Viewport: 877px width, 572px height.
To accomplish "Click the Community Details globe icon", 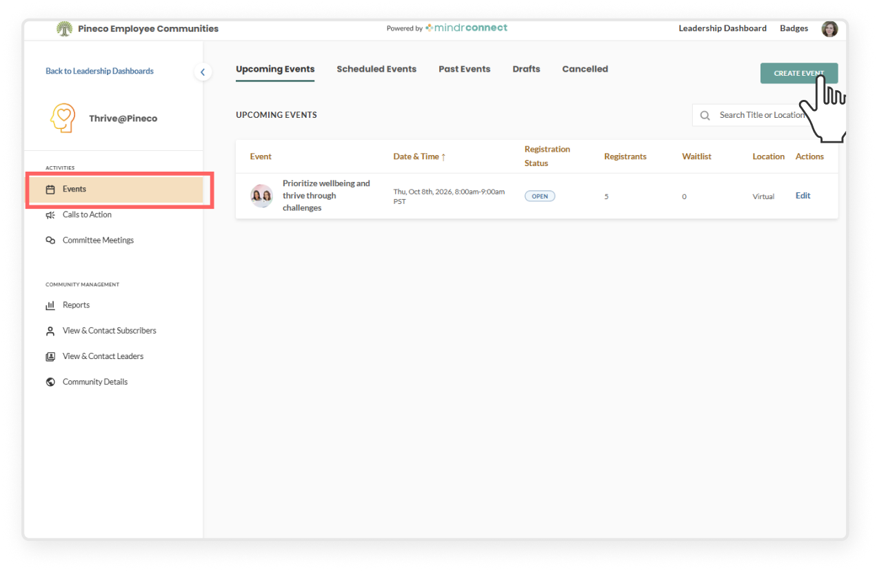I will point(50,382).
